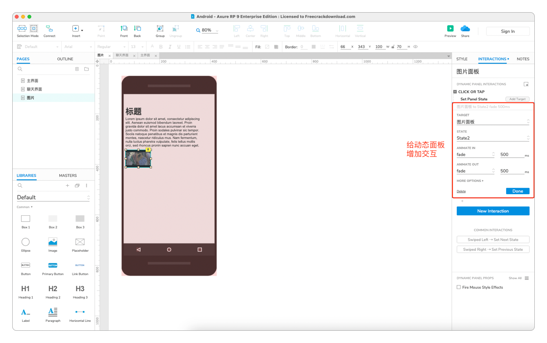Add library with plus icon
The height and width of the screenshot is (343, 547).
(x=68, y=186)
